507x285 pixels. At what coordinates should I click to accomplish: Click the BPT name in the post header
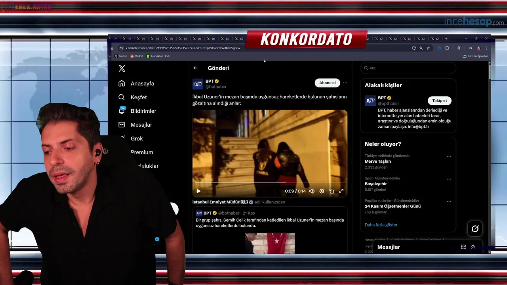tap(210, 81)
